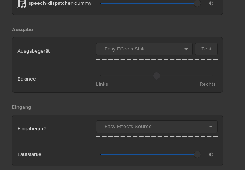Click the Eingabegerät row label
Screen dimensions: 245x170
coord(33,129)
